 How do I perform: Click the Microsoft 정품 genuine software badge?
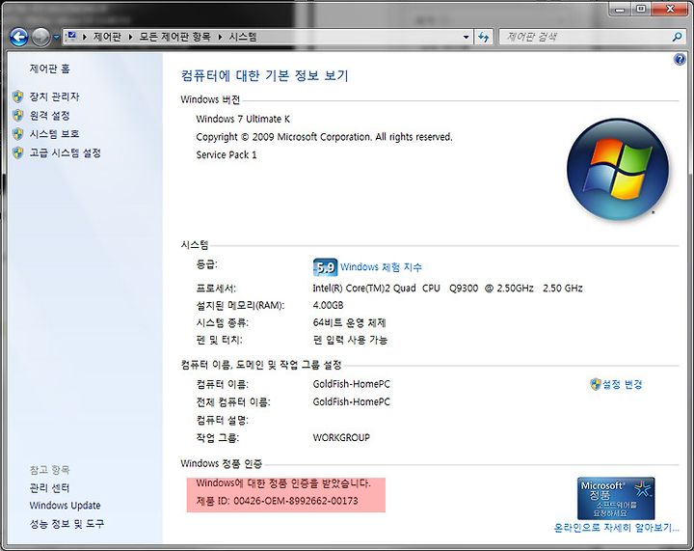pyautogui.click(x=616, y=498)
